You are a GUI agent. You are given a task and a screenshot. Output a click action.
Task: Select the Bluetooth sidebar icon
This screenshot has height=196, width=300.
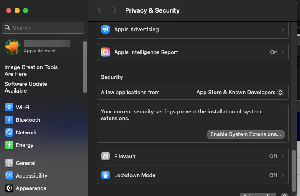click(9, 120)
